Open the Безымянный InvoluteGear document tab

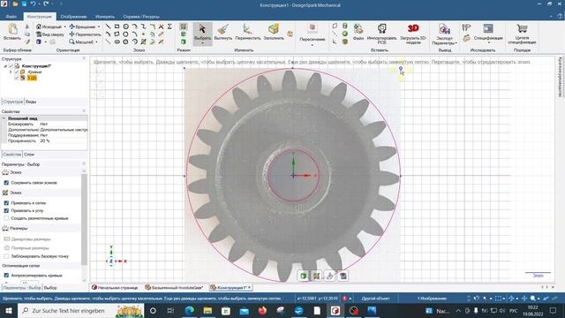pos(174,288)
